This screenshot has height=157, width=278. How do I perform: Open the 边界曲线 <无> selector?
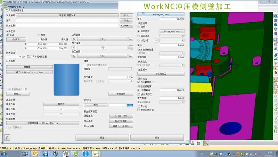click(x=102, y=39)
